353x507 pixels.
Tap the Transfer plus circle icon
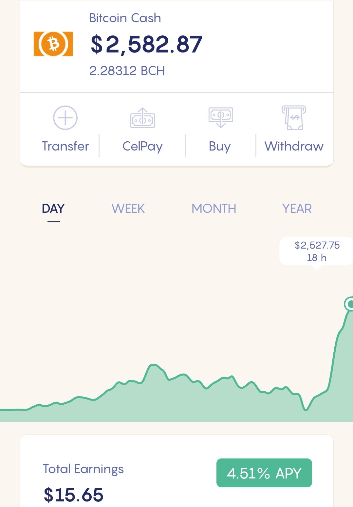[65, 118]
